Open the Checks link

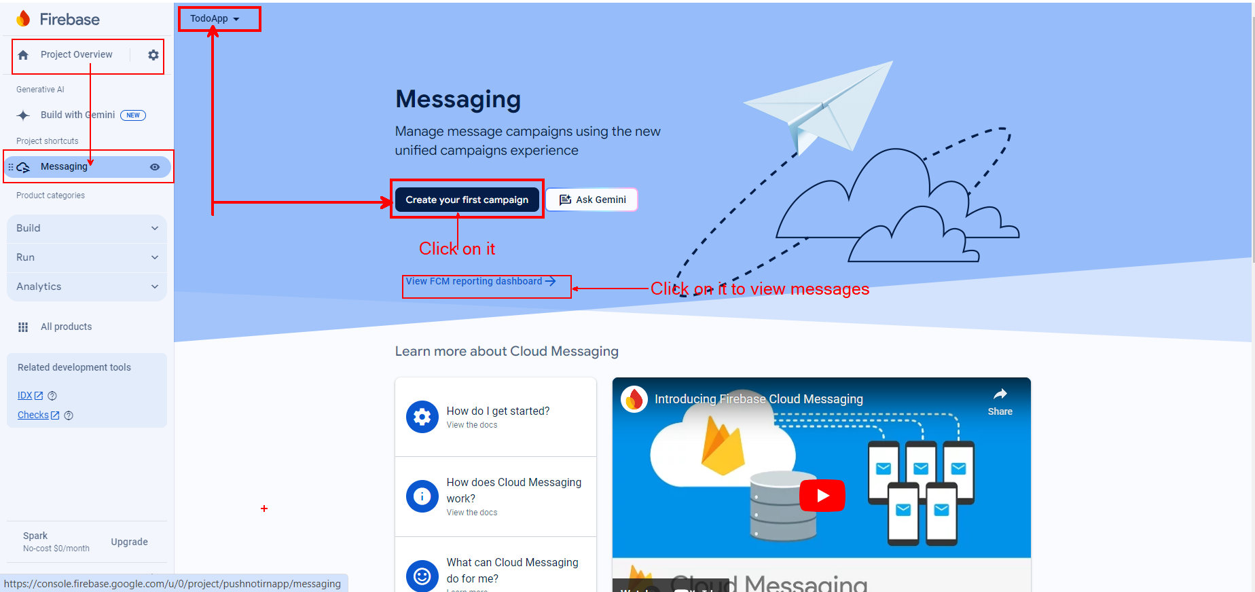pos(33,415)
